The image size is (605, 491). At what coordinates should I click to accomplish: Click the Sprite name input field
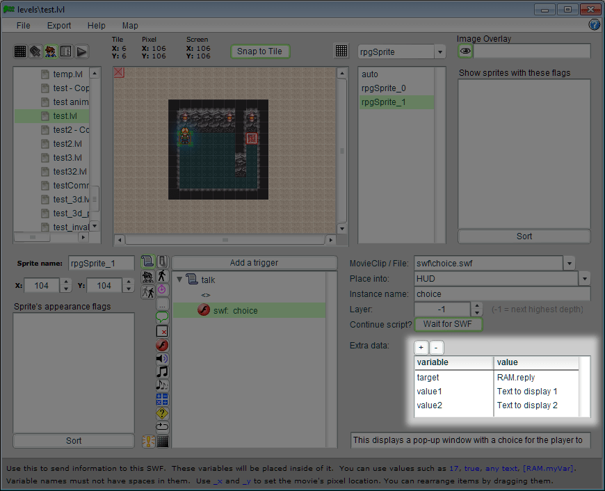[x=101, y=264]
